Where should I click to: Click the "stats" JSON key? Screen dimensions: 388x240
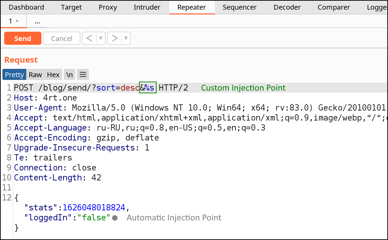(41, 207)
